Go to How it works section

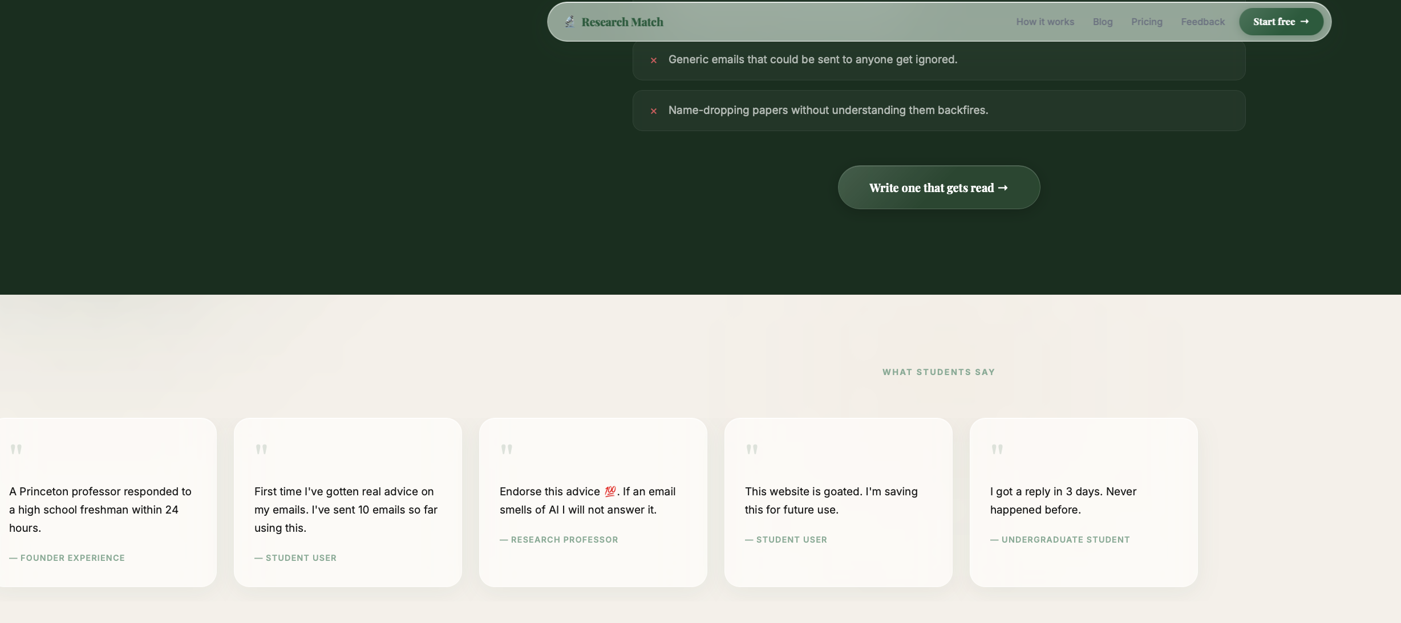pos(1045,22)
